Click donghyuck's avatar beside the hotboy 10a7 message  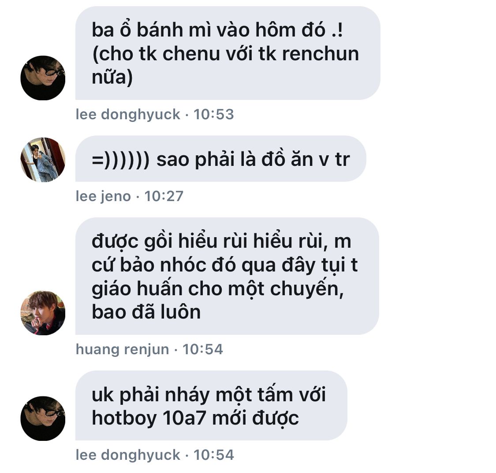pyautogui.click(x=43, y=418)
